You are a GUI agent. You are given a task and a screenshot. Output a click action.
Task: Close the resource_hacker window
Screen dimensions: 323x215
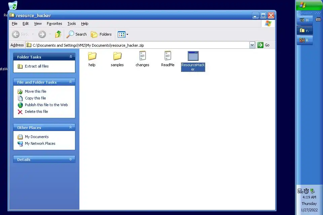coord(271,15)
